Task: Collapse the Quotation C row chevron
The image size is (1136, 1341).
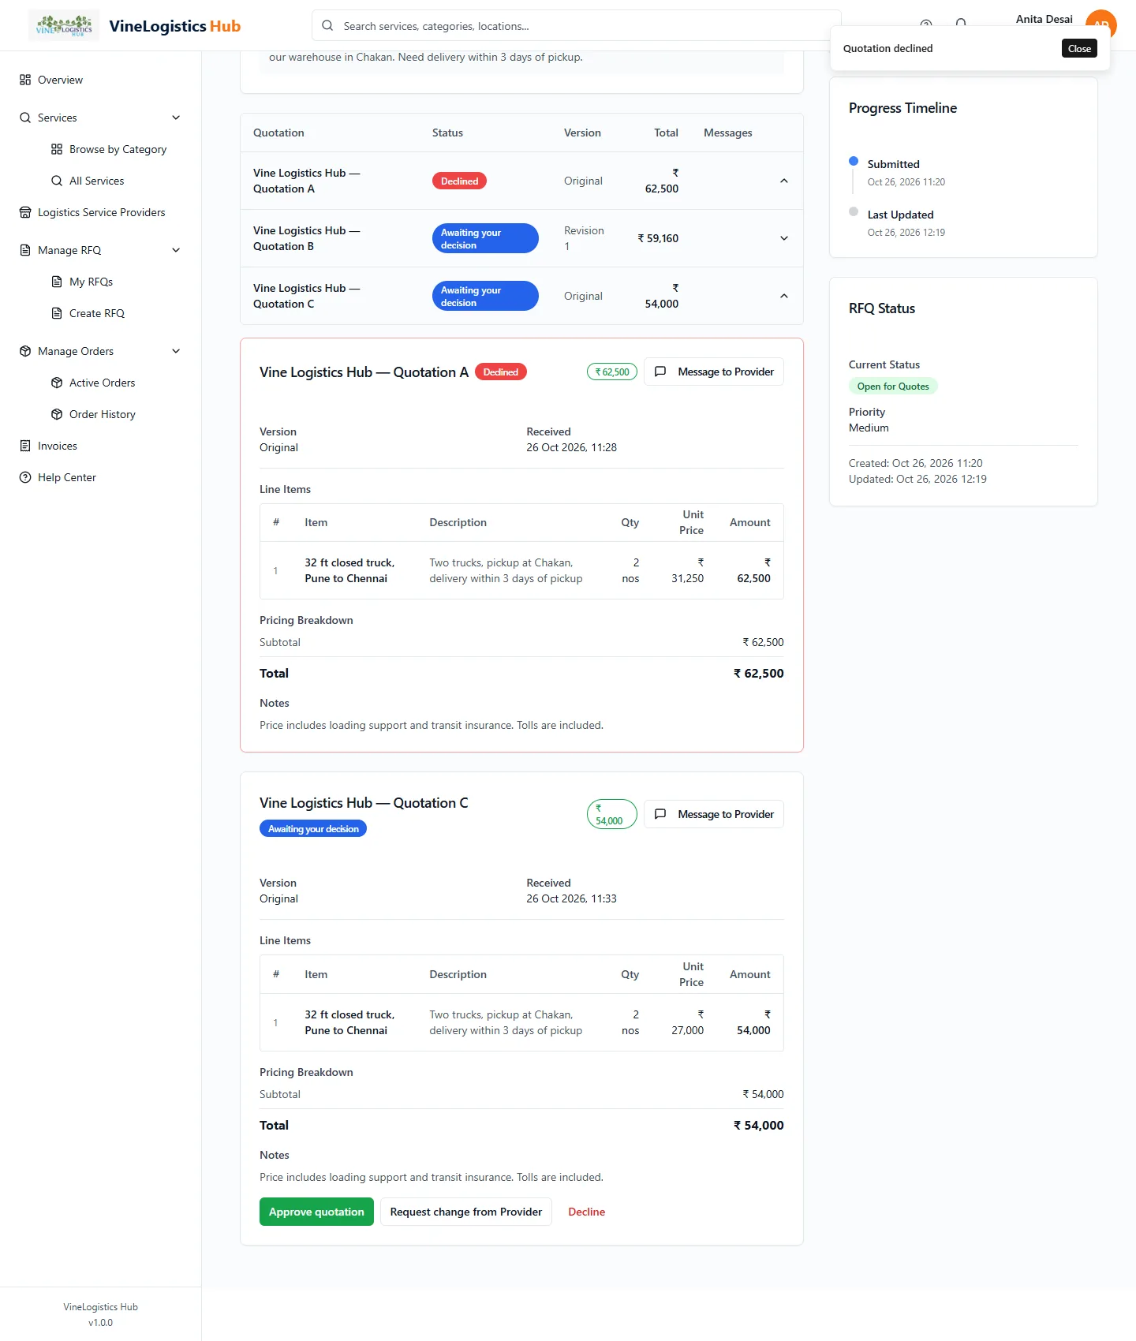Action: coord(784,296)
